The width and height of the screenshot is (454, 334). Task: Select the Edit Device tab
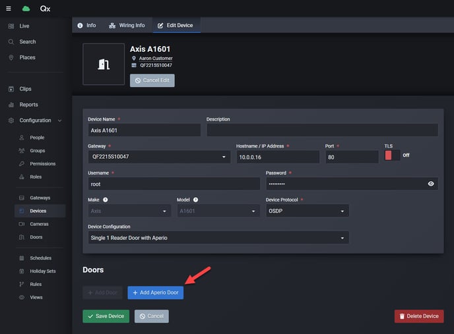[x=176, y=26]
